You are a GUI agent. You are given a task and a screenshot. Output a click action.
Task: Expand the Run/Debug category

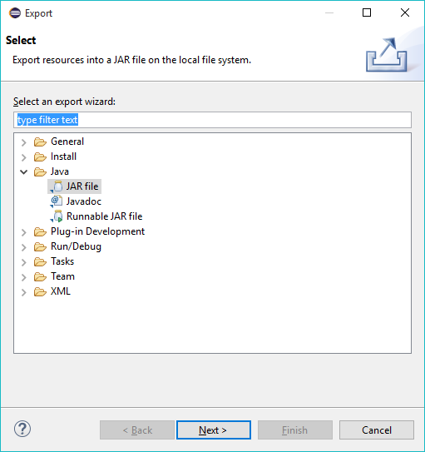[x=24, y=247]
